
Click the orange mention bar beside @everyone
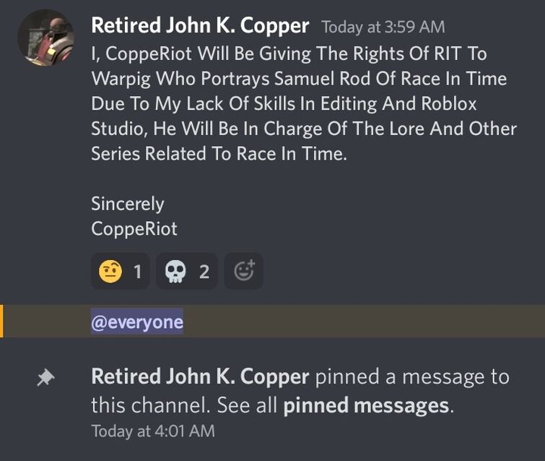coord(1,321)
